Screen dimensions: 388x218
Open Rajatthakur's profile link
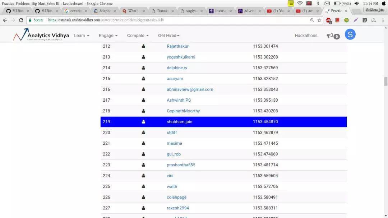click(x=177, y=46)
